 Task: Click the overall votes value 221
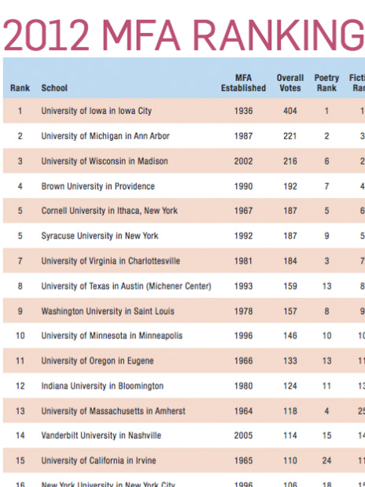289,136
